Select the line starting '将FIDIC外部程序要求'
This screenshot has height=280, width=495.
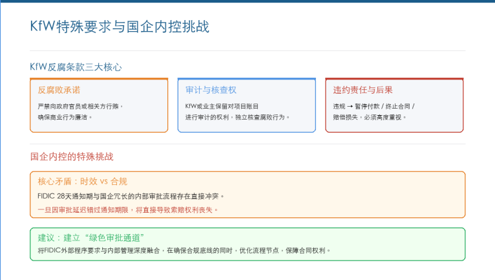[184, 251]
